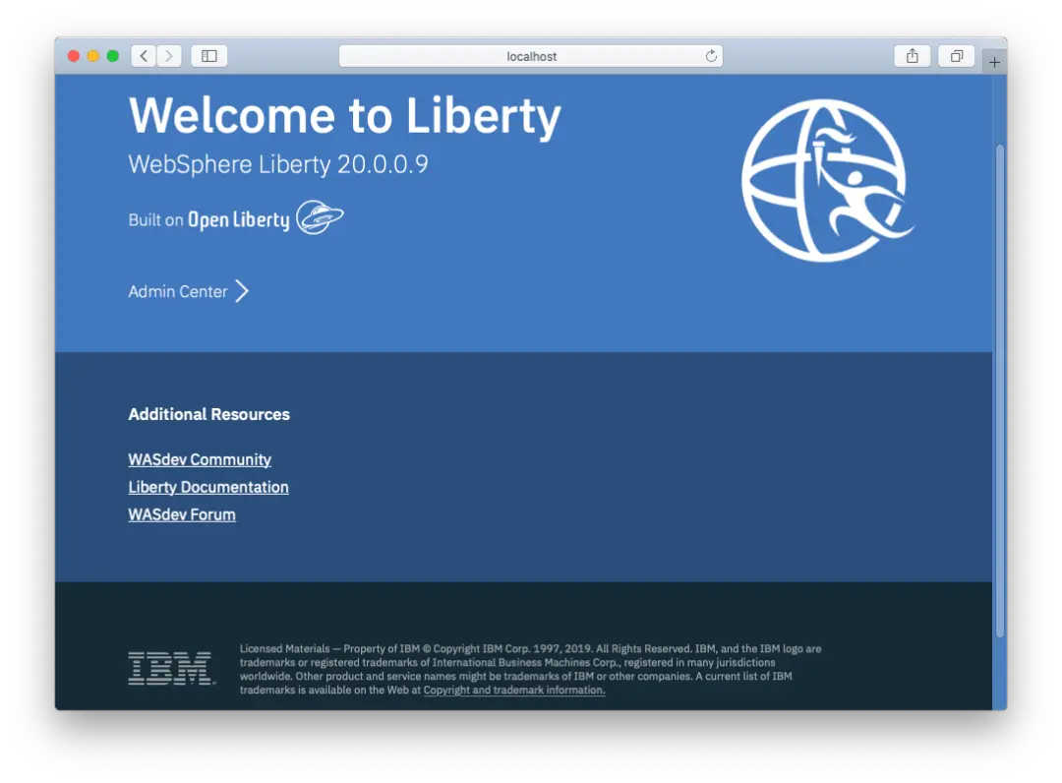Show the tab overview

pos(957,56)
